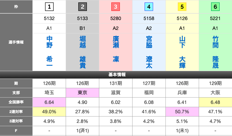Open racer 中野希一 profile link

(49, 52)
